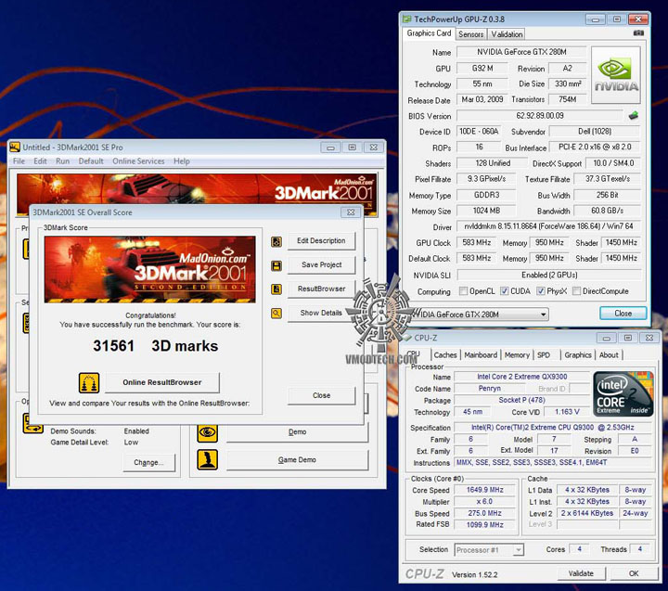
Task: Click the Show Details button
Action: [321, 313]
